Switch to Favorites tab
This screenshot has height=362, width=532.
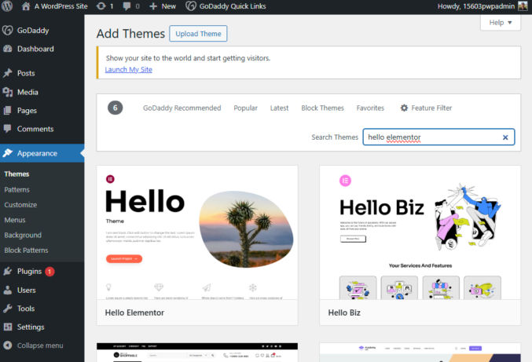370,108
